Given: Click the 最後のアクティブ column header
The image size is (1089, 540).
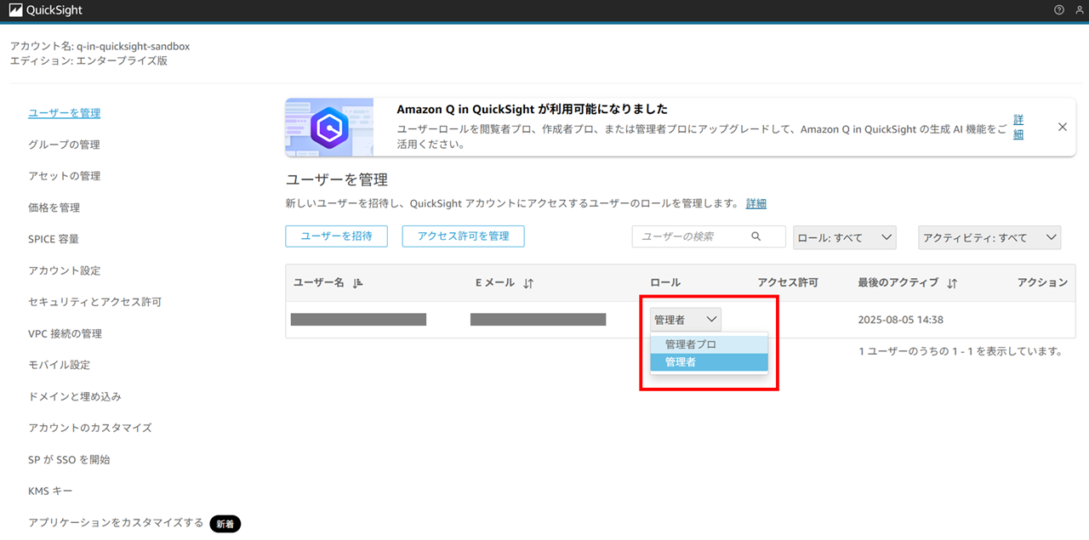Looking at the screenshot, I should coord(898,282).
